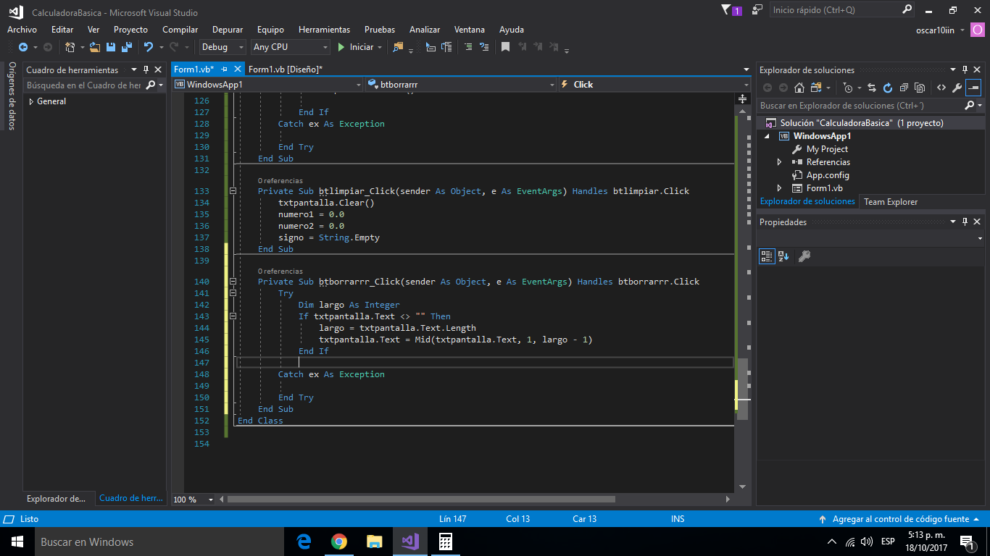Click the bookmark icon in the toolbar

point(505,47)
